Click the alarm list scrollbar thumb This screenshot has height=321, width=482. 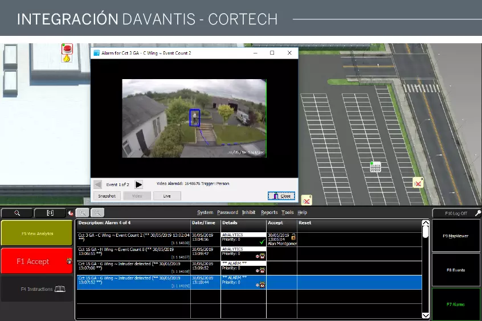(x=426, y=232)
